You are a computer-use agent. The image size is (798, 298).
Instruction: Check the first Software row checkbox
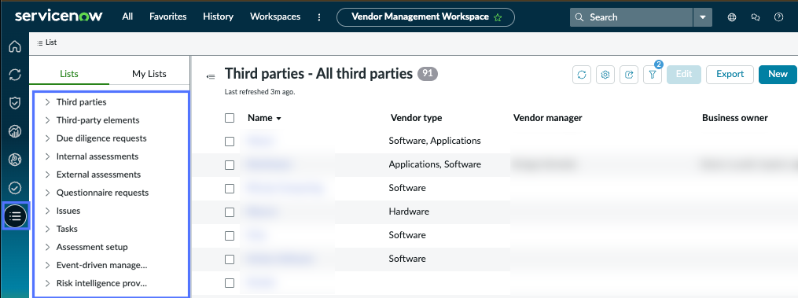(x=230, y=189)
